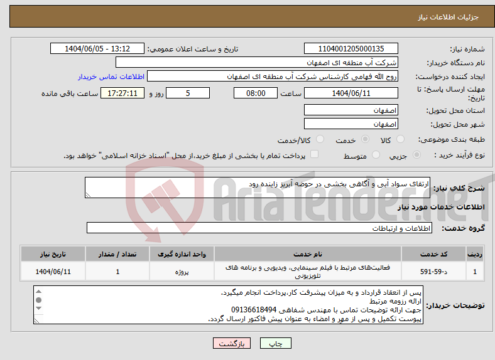Click the deadline hour field 08:00
This screenshot has width=495, height=360.
(x=256, y=93)
